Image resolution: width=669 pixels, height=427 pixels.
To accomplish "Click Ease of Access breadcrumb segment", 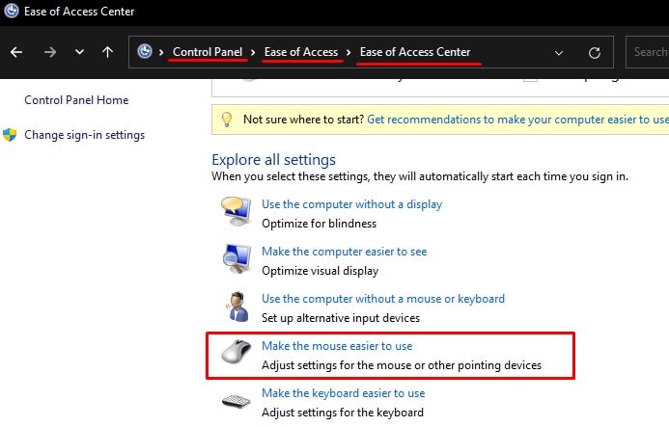I will click(301, 52).
